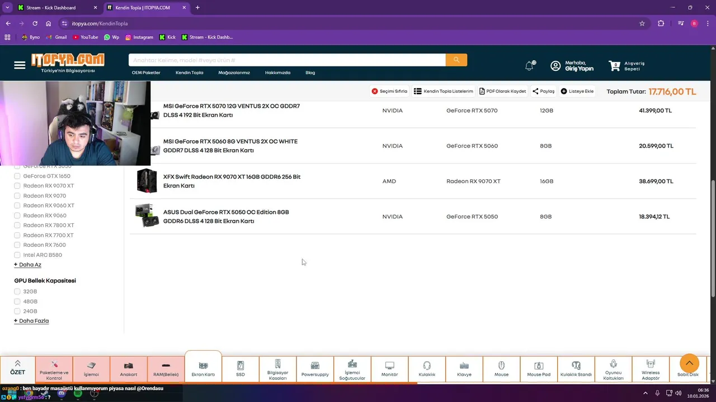Check the Radeon RX 9070 filter

[x=17, y=196]
